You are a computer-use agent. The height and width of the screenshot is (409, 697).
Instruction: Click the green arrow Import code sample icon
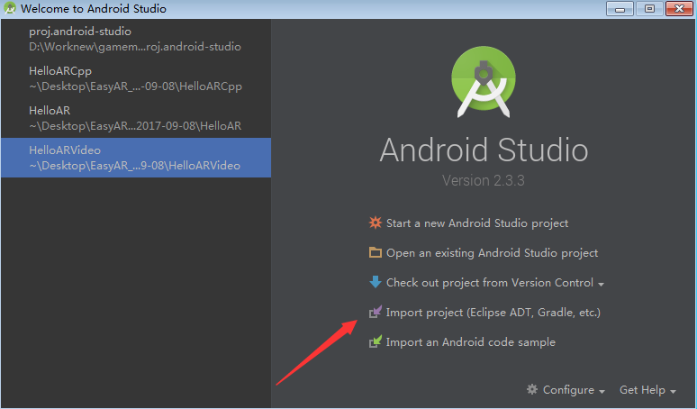pos(376,341)
